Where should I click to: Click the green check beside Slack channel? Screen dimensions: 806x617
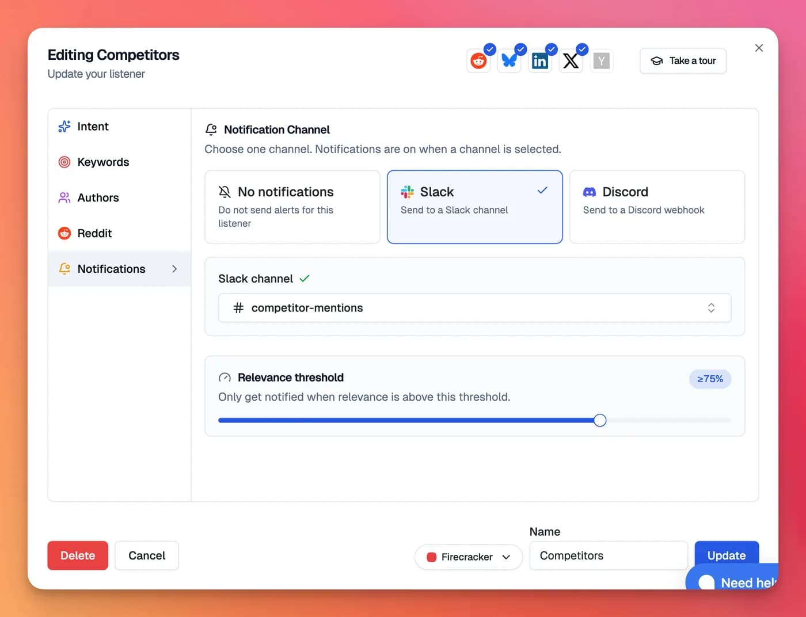click(x=305, y=279)
